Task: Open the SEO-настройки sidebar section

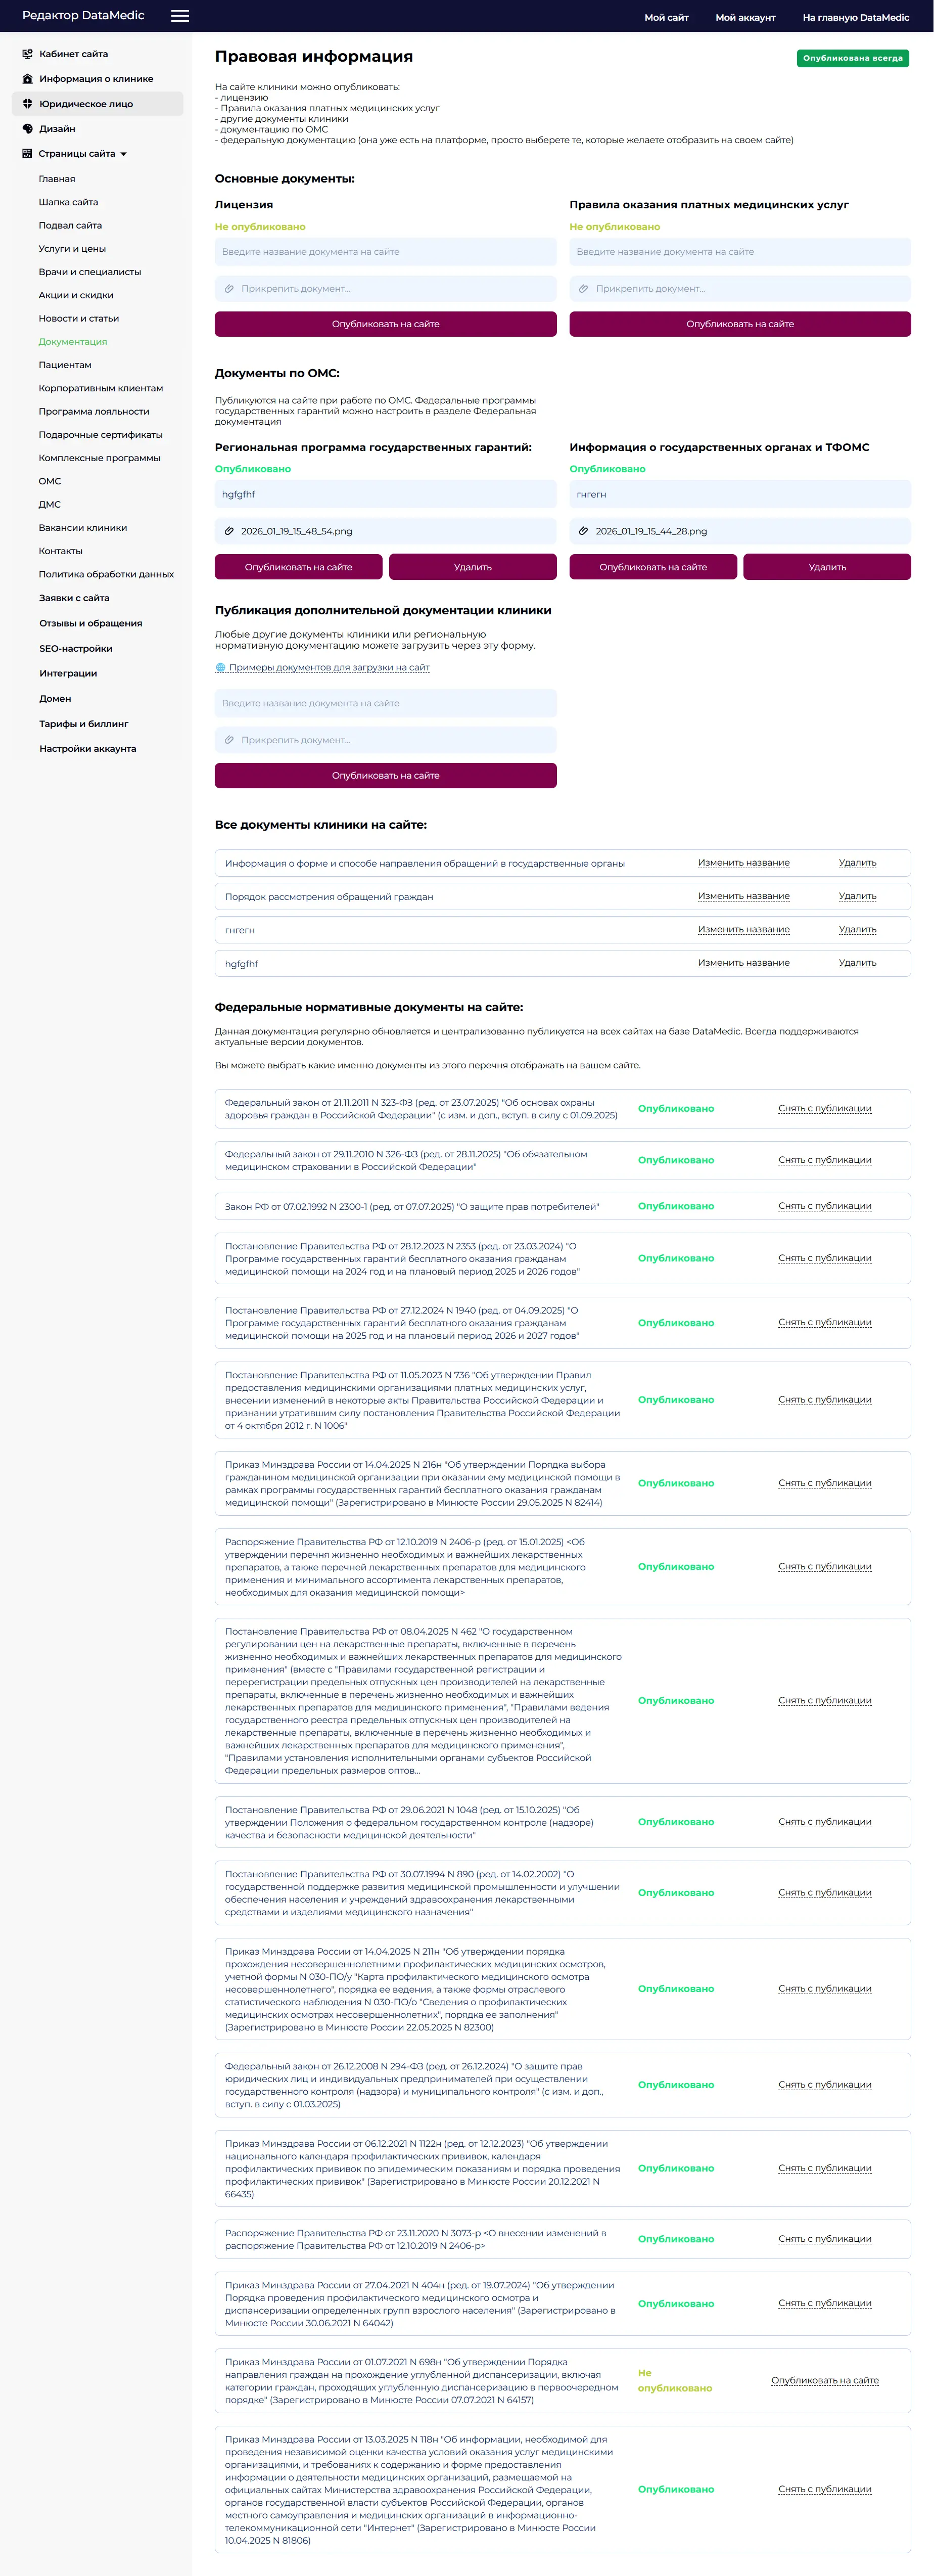Action: pyautogui.click(x=75, y=648)
